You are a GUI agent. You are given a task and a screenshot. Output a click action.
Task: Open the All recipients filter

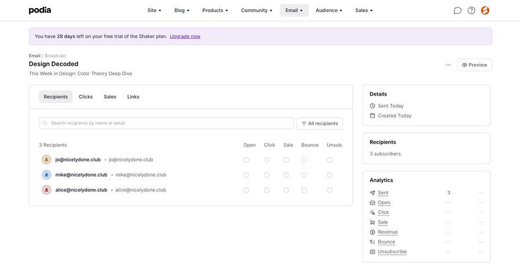coord(320,123)
